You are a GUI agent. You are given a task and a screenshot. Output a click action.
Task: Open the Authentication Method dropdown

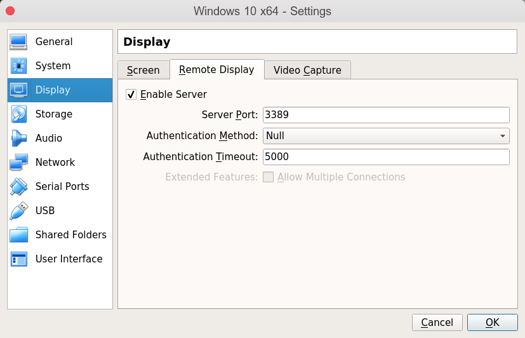(x=386, y=136)
